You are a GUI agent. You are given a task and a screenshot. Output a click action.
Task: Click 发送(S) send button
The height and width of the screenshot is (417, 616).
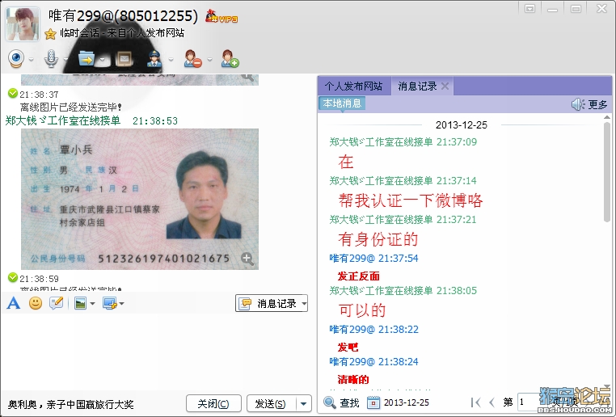pyautogui.click(x=271, y=403)
